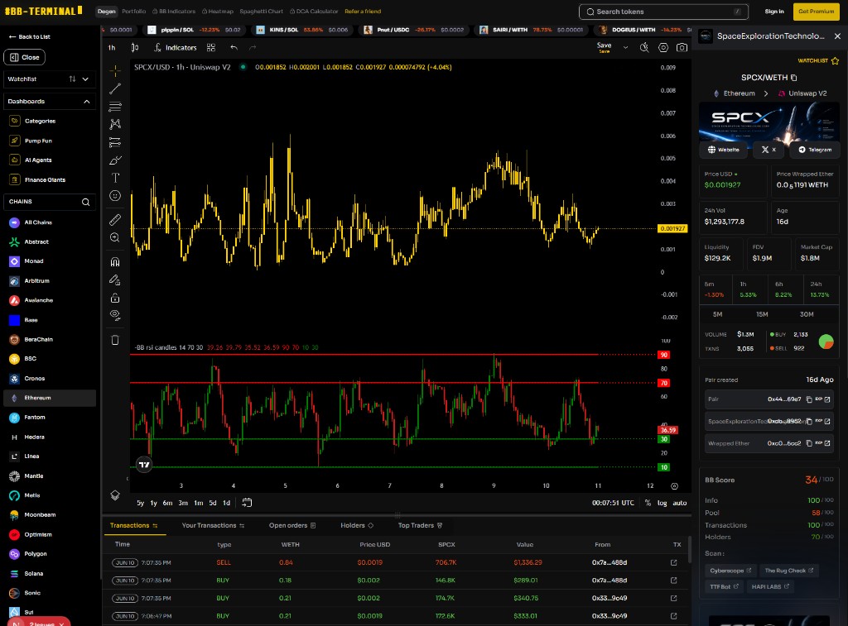The image size is (848, 626).
Task: Go Back to List
Action: click(30, 36)
